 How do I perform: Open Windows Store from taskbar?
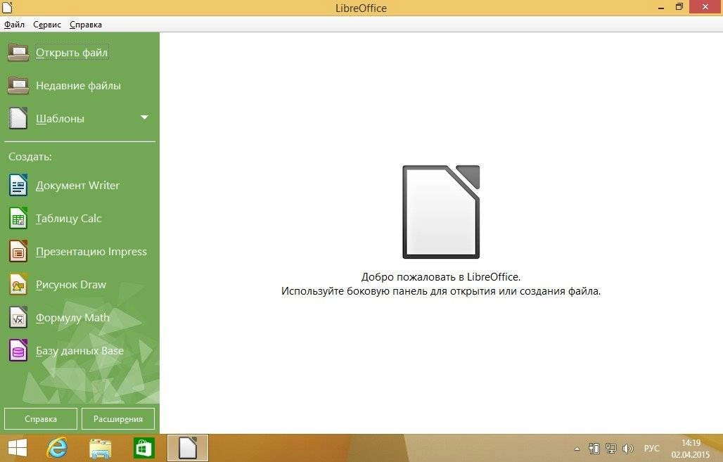coord(143,448)
